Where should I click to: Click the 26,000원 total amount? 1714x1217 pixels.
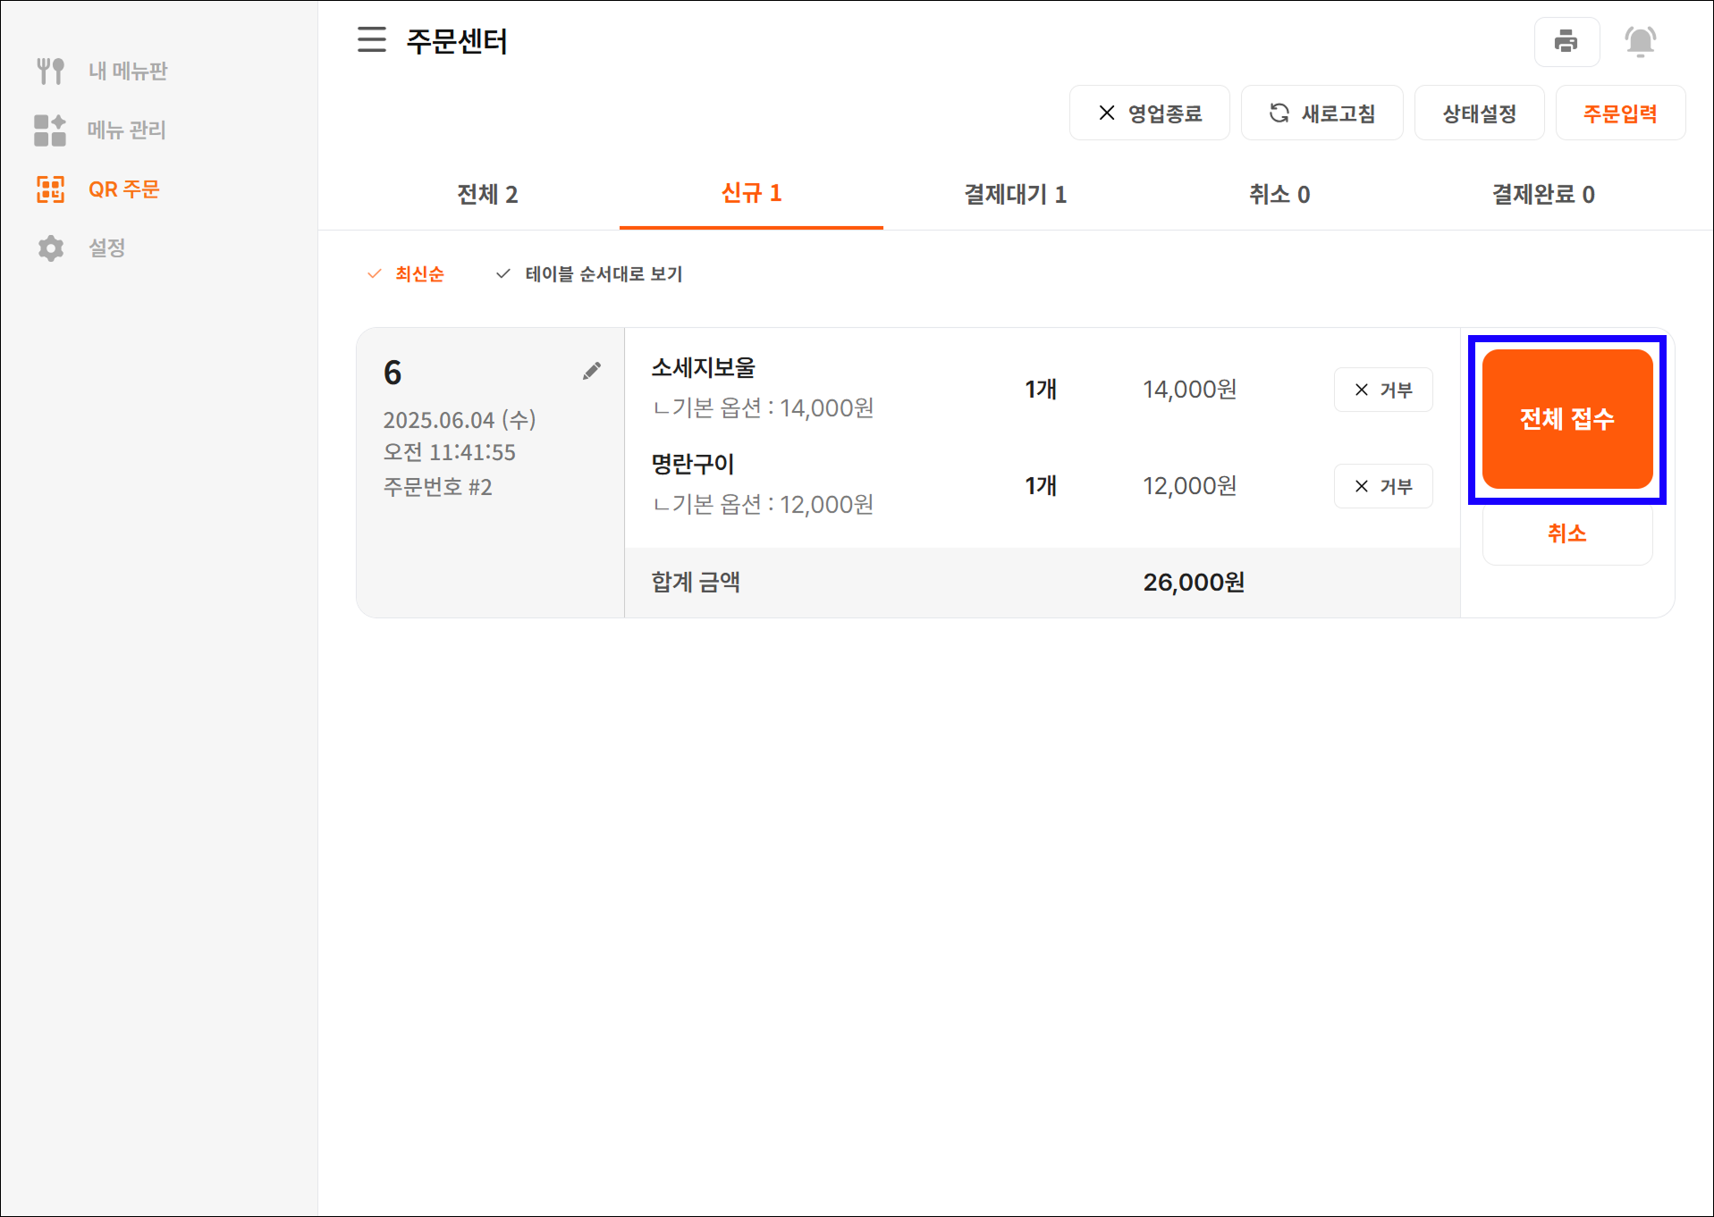1194,583
